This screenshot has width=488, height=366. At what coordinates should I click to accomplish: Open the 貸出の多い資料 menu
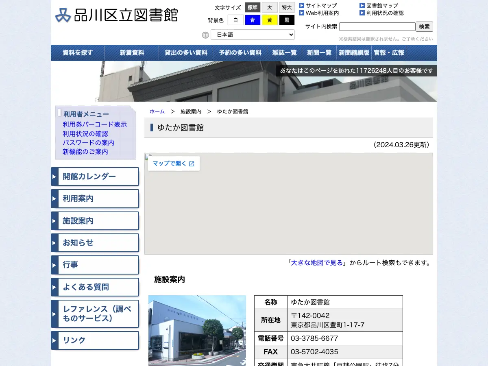(186, 53)
